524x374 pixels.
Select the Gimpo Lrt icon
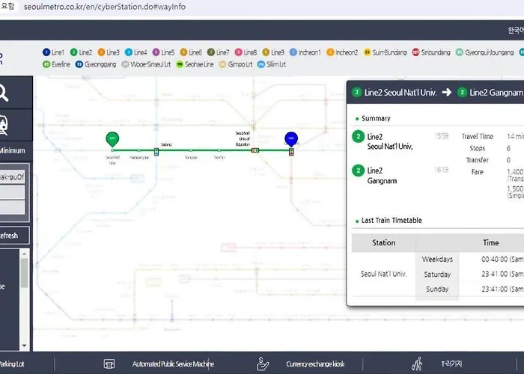[222, 64]
